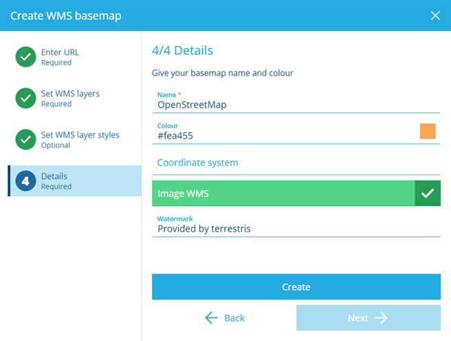Image resolution: width=451 pixels, height=341 pixels.
Task: Open the Coordinate system dropdown
Action: click(x=296, y=163)
